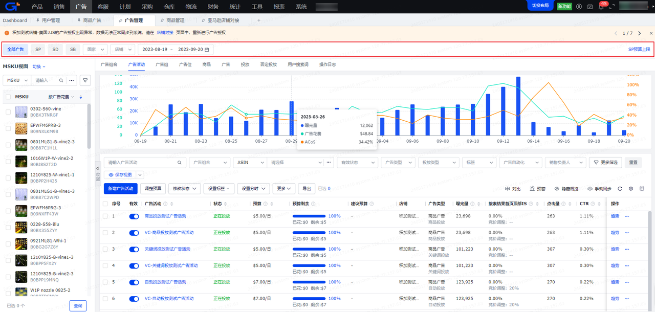Open the 用户搜索词 tab
The height and width of the screenshot is (312, 655).
coord(298,64)
